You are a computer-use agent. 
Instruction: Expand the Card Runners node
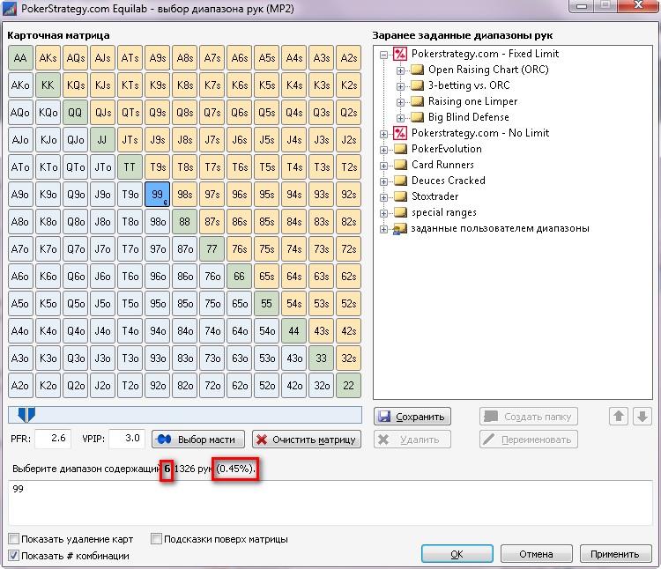[383, 166]
